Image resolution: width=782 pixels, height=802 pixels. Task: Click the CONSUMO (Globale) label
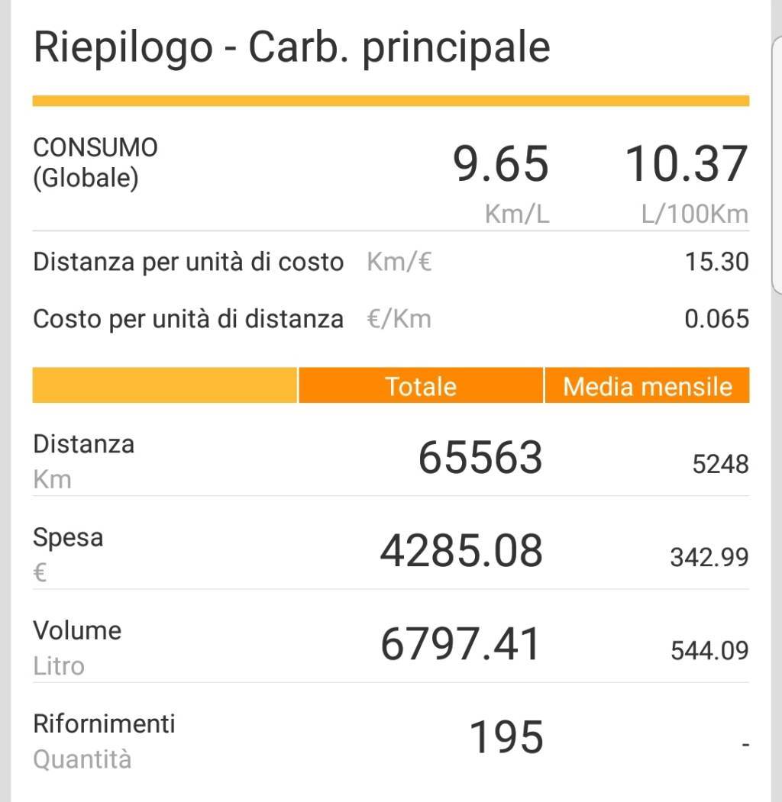point(95,163)
